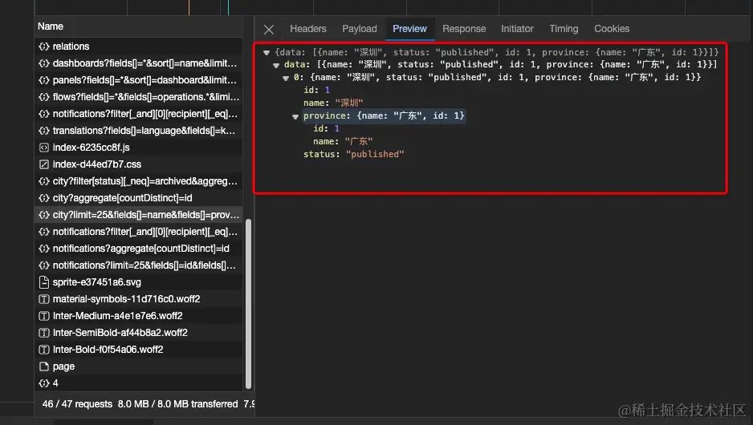This screenshot has width=753, height=425.
Task: Select the first notifications?filter[_and] request
Action: click(x=139, y=114)
